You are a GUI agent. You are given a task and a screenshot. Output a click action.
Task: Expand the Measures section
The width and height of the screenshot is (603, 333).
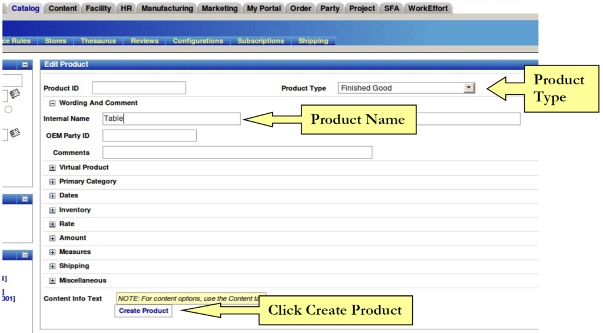tap(52, 252)
